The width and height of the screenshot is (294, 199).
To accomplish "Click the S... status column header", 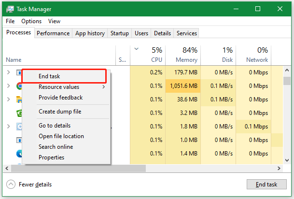I will pos(123,56).
